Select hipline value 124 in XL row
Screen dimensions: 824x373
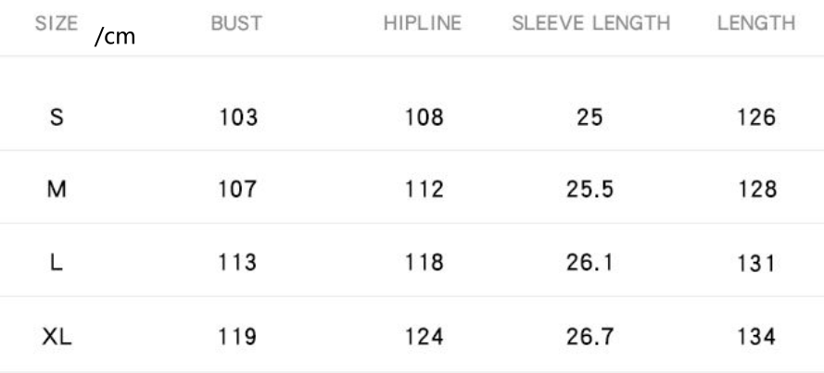425,335
